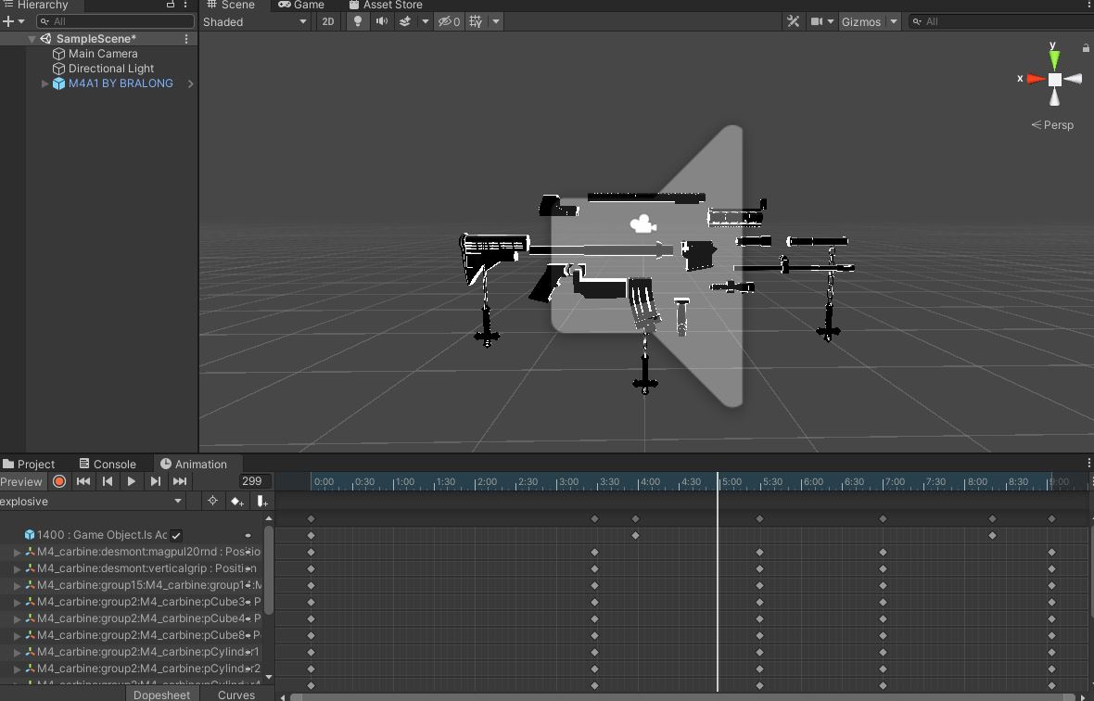Toggle the scene rotation lock icon
Viewport: 1094px width, 701px height.
[1086, 48]
